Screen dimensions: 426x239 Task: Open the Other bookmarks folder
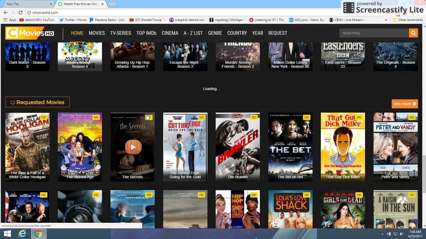(408, 20)
